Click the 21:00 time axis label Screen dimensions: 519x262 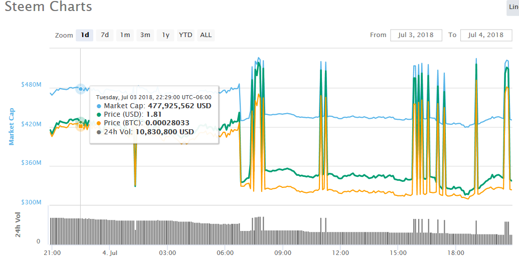52,253
